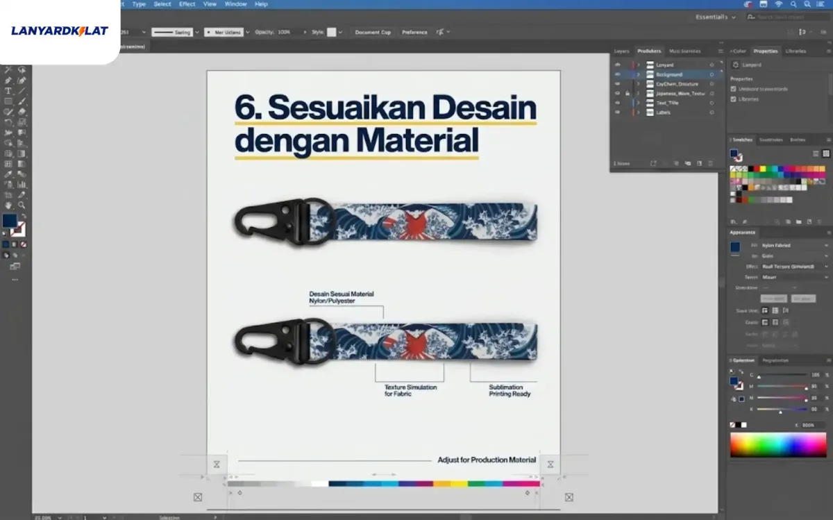Viewport: 833px width, 520px height.
Task: Select the Rectangle tool
Action: [x=8, y=101]
